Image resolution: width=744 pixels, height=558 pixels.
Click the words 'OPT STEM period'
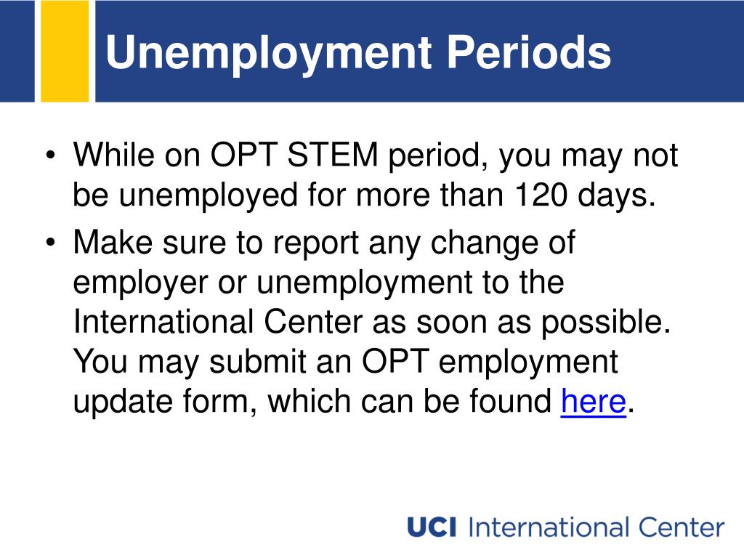pos(345,155)
